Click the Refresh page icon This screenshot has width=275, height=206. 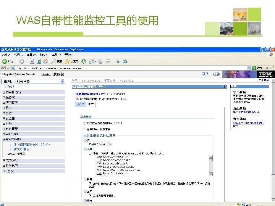(x=39, y=61)
